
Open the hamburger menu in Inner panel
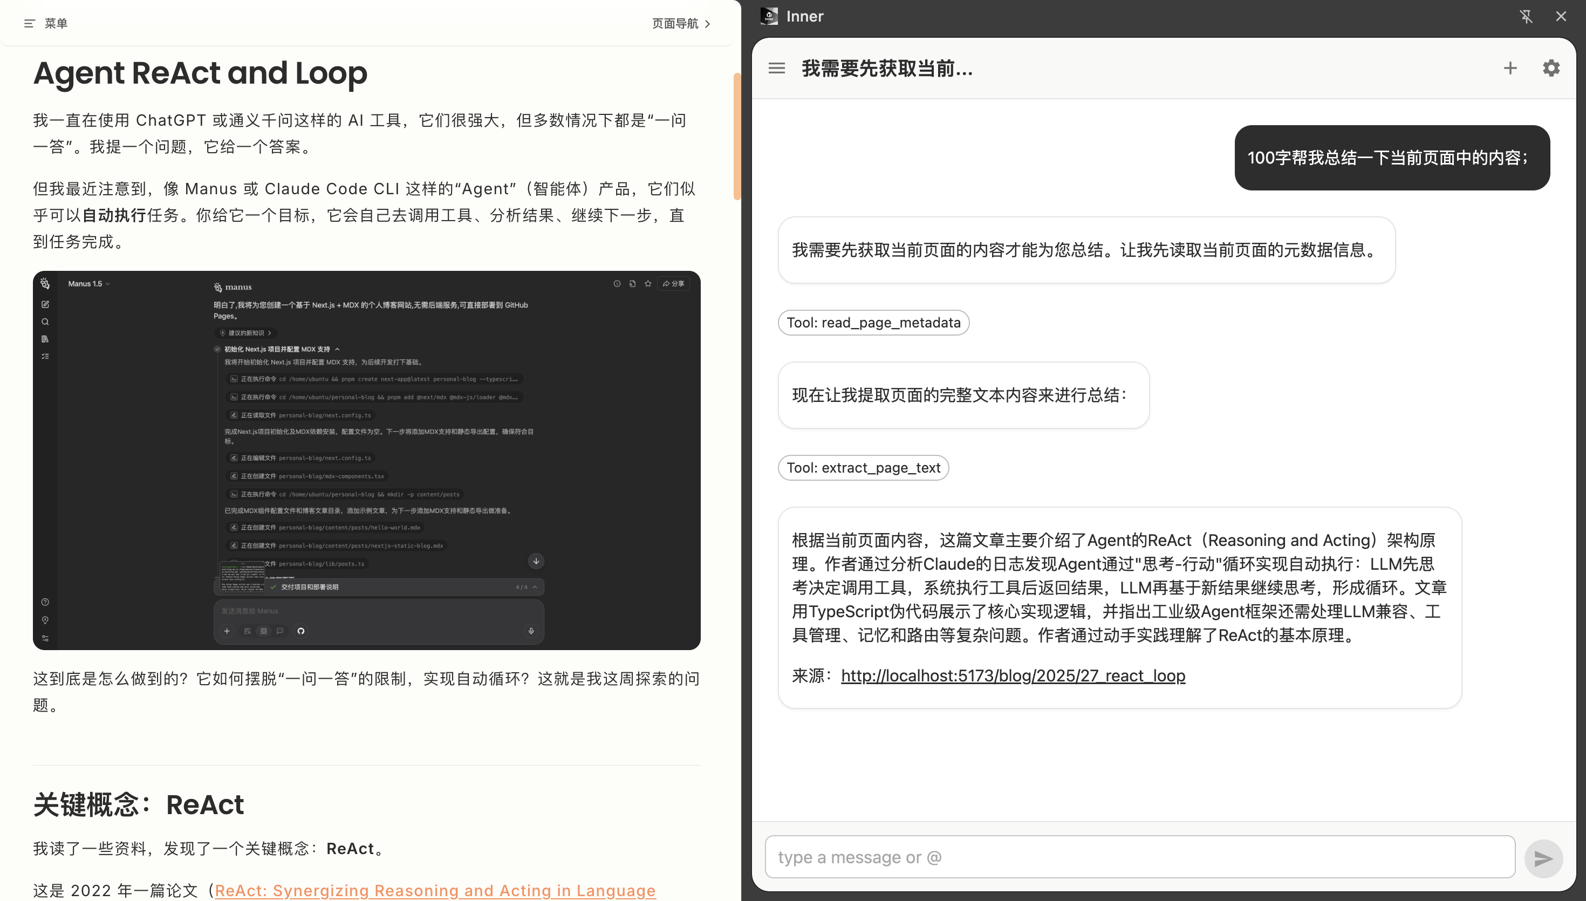pyautogui.click(x=776, y=68)
